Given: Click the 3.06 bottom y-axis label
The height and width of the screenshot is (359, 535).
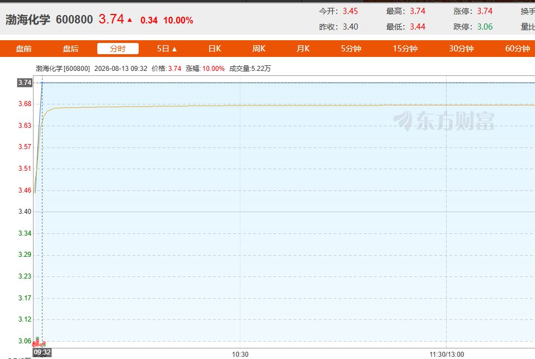Looking at the screenshot, I should point(25,341).
